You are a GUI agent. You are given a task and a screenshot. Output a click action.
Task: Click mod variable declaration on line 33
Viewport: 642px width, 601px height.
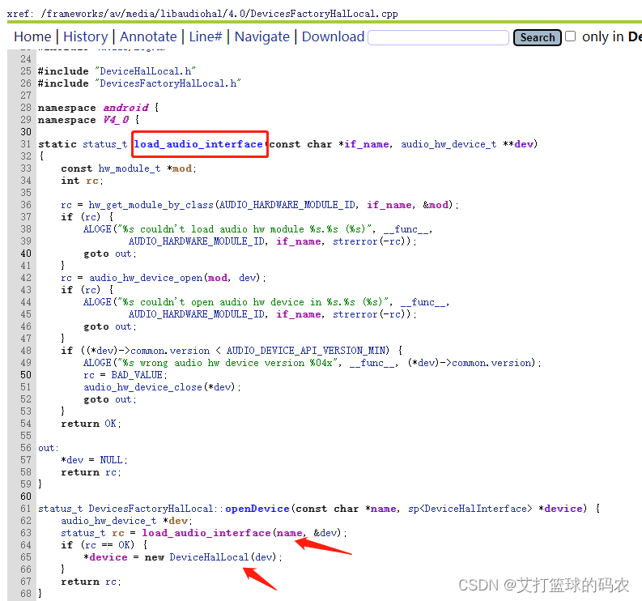point(182,168)
